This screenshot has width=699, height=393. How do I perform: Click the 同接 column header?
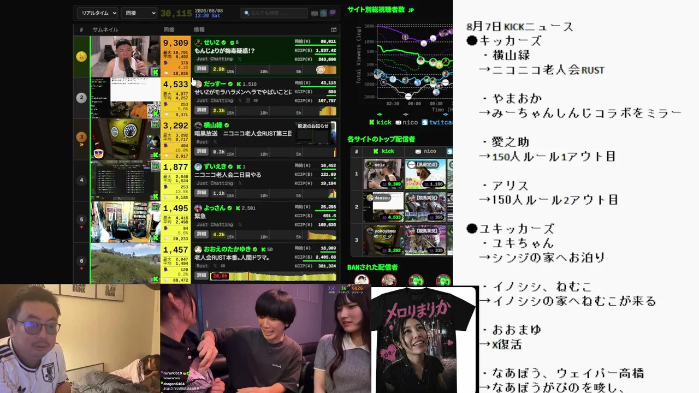(x=169, y=29)
